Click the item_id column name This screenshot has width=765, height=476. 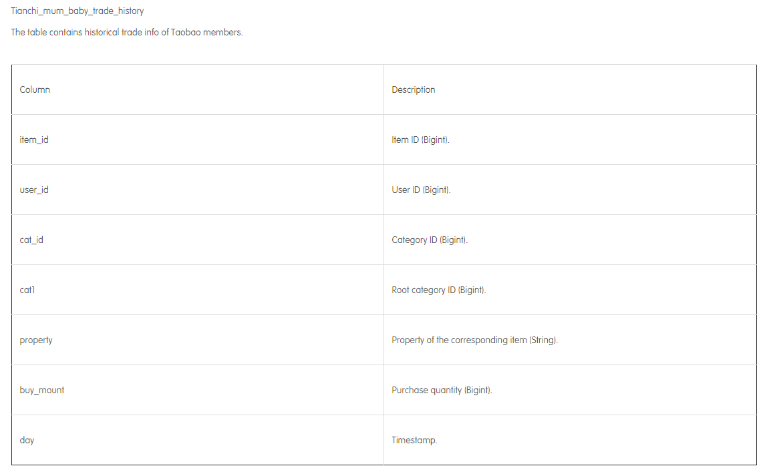34,140
